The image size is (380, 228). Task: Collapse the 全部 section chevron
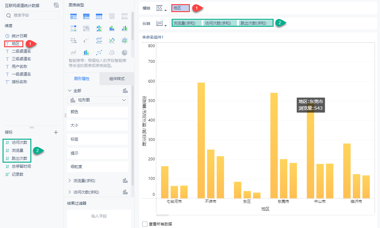click(x=70, y=91)
